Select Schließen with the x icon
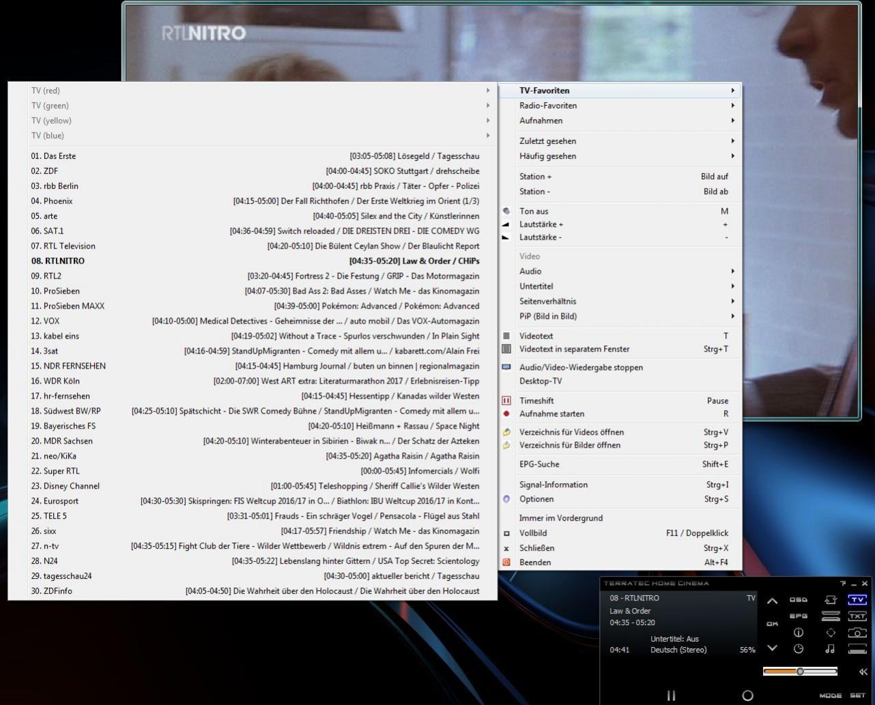875x705 pixels. point(620,548)
